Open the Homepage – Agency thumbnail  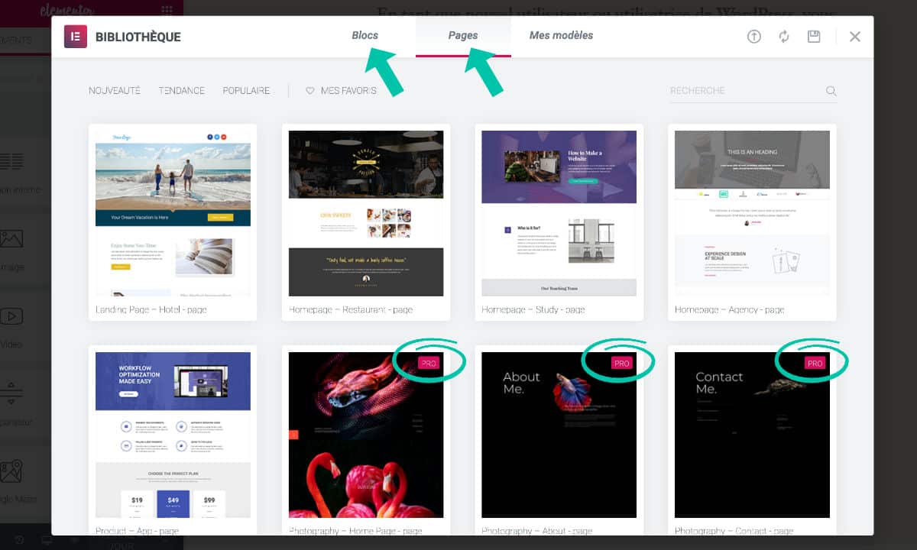[752, 213]
